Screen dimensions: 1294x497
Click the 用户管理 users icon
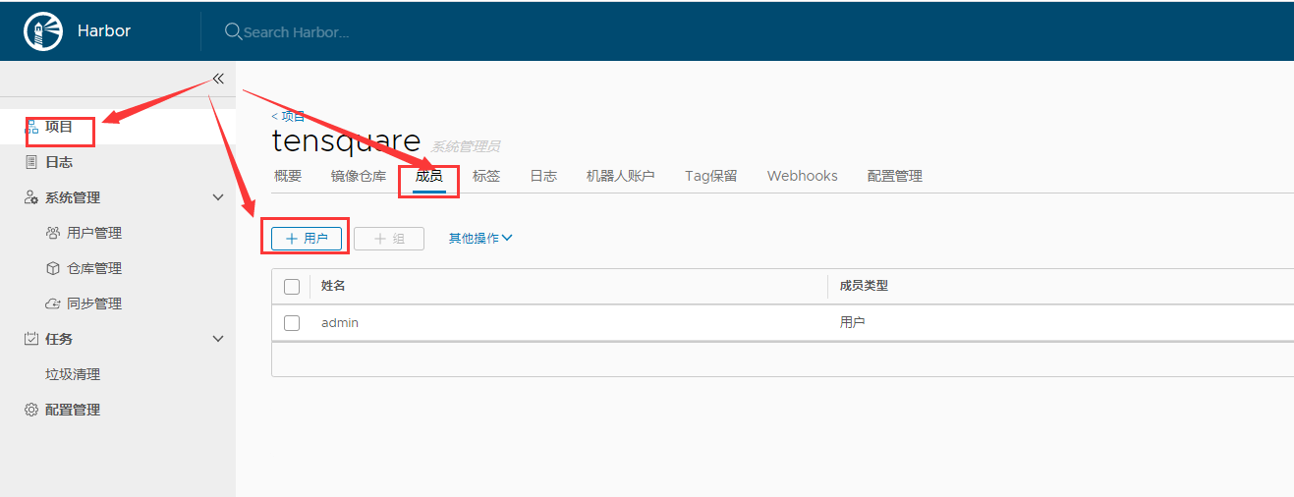coord(53,233)
